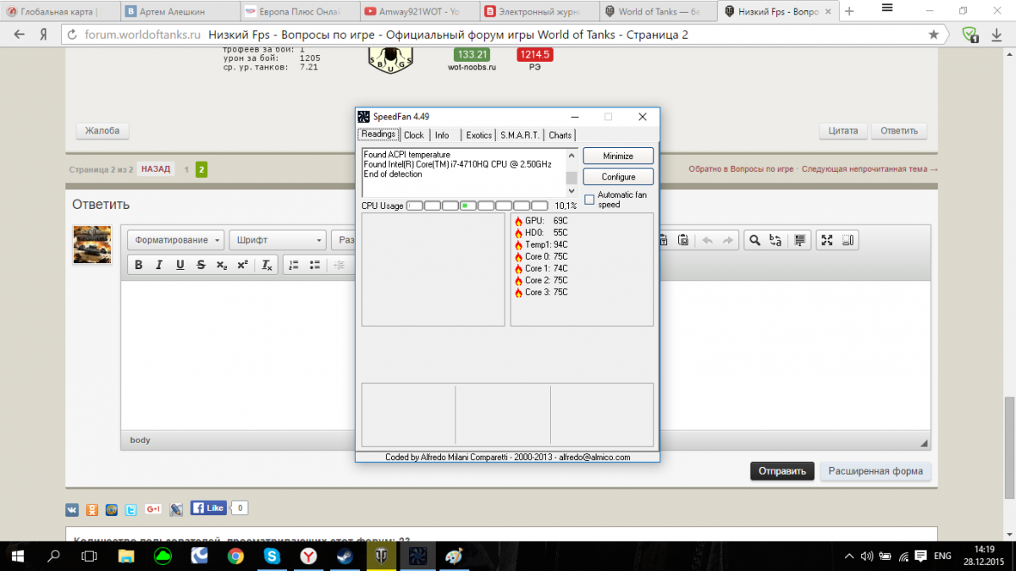Click inside the reply text area
The height and width of the screenshot is (571, 1016).
pyautogui.click(x=526, y=354)
